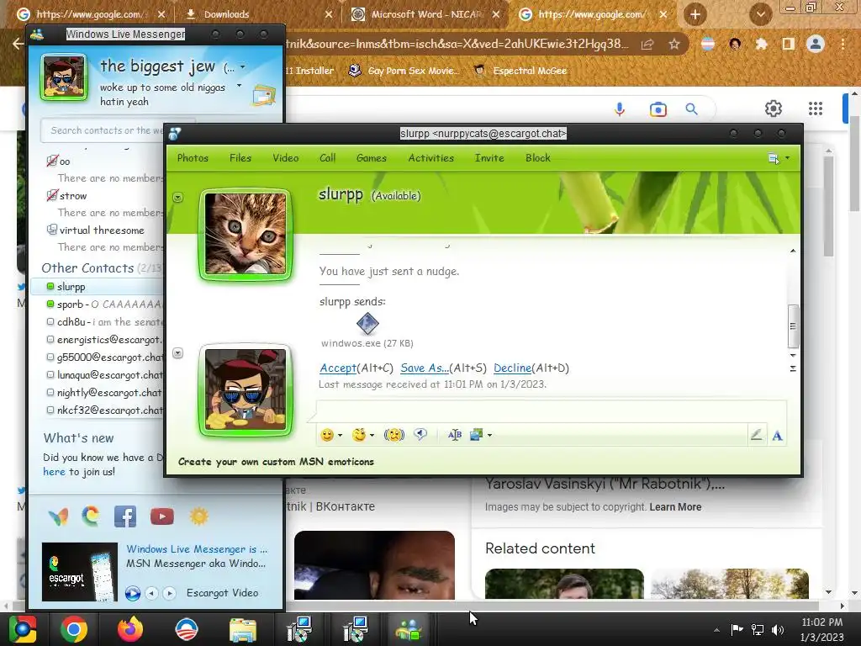Start Google voice search microphone
The height and width of the screenshot is (646, 861).
(x=620, y=109)
